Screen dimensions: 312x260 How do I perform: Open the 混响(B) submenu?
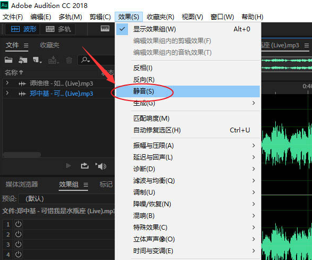[x=188, y=216]
